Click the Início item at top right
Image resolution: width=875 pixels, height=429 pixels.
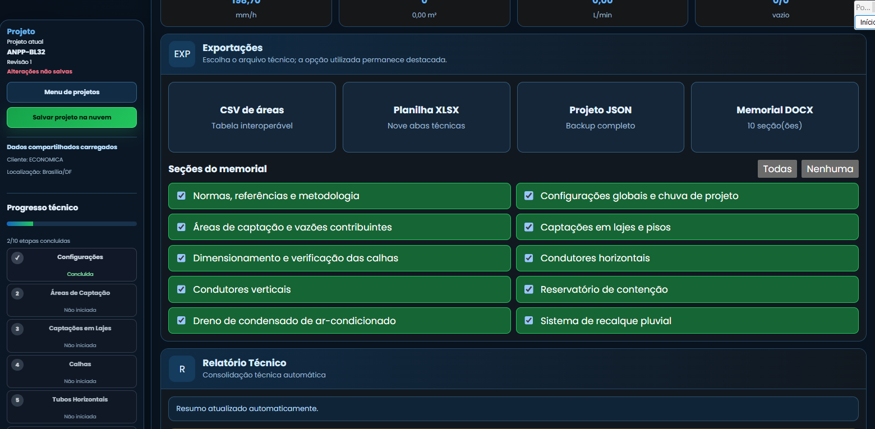point(867,22)
